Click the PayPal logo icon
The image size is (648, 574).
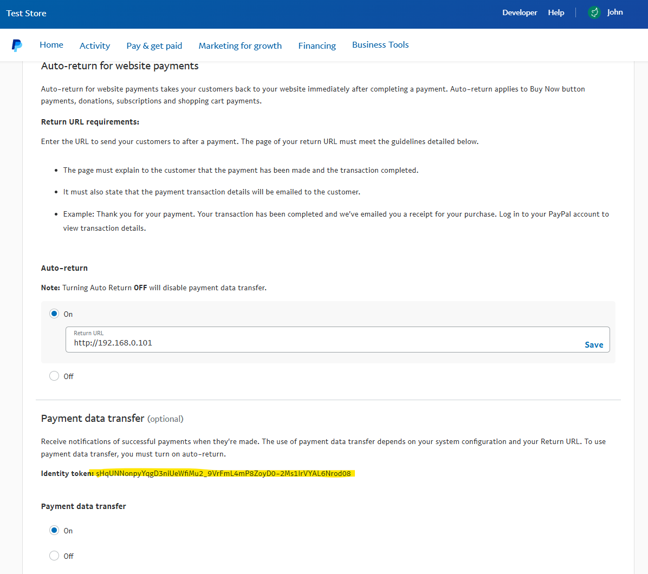pyautogui.click(x=17, y=45)
